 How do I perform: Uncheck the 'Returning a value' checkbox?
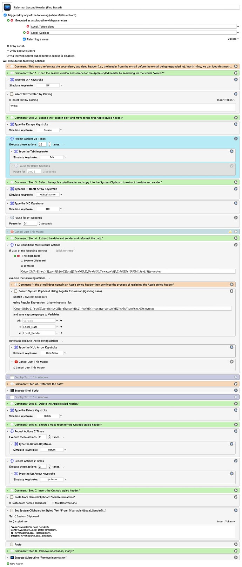point(24,39)
